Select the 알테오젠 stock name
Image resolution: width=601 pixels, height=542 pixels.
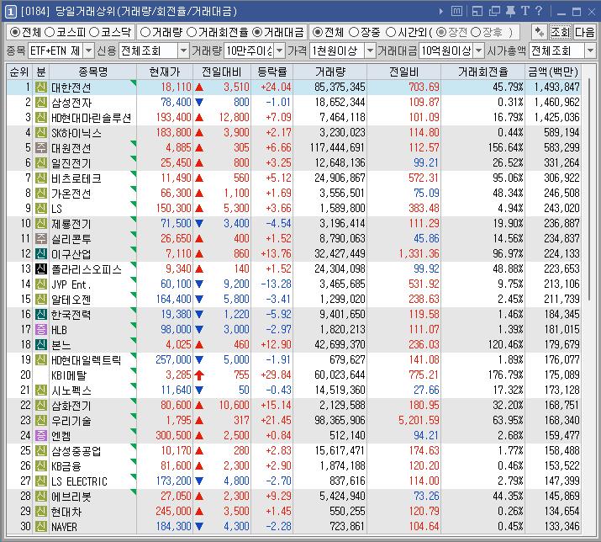pyautogui.click(x=71, y=300)
